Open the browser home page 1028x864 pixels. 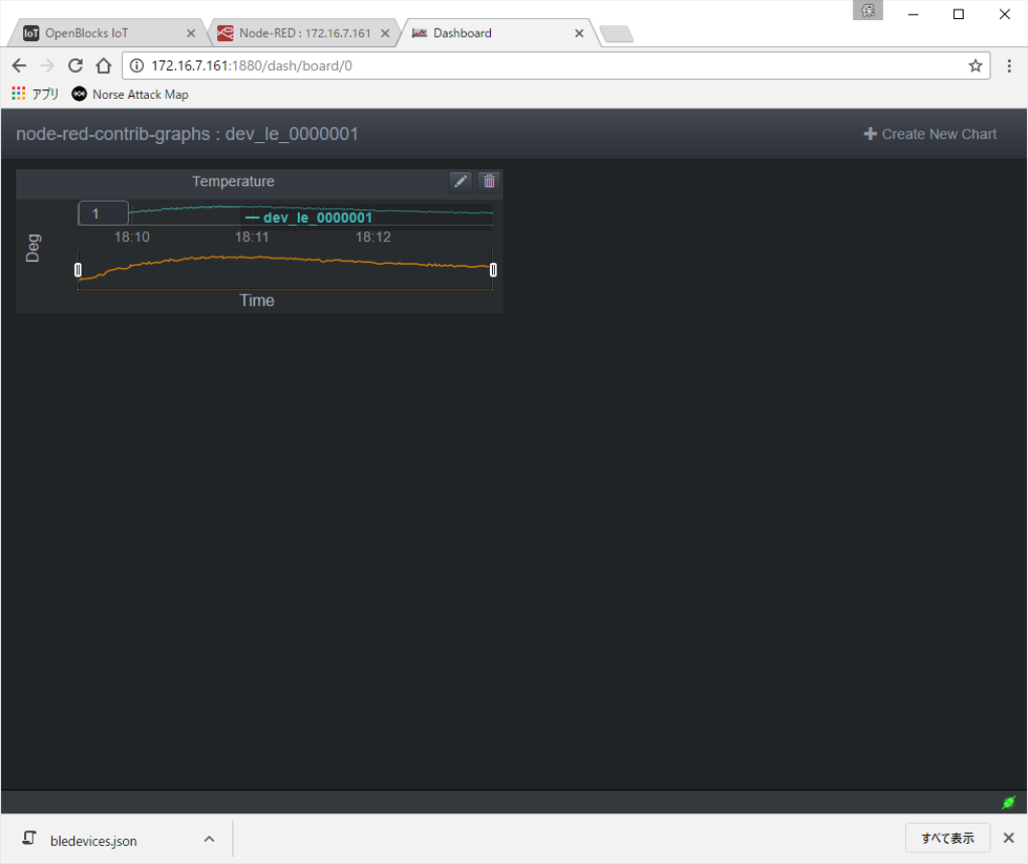pos(104,65)
